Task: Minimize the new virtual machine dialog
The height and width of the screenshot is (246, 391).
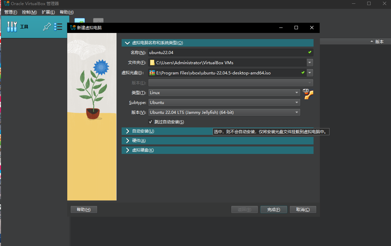Action: pos(281,28)
